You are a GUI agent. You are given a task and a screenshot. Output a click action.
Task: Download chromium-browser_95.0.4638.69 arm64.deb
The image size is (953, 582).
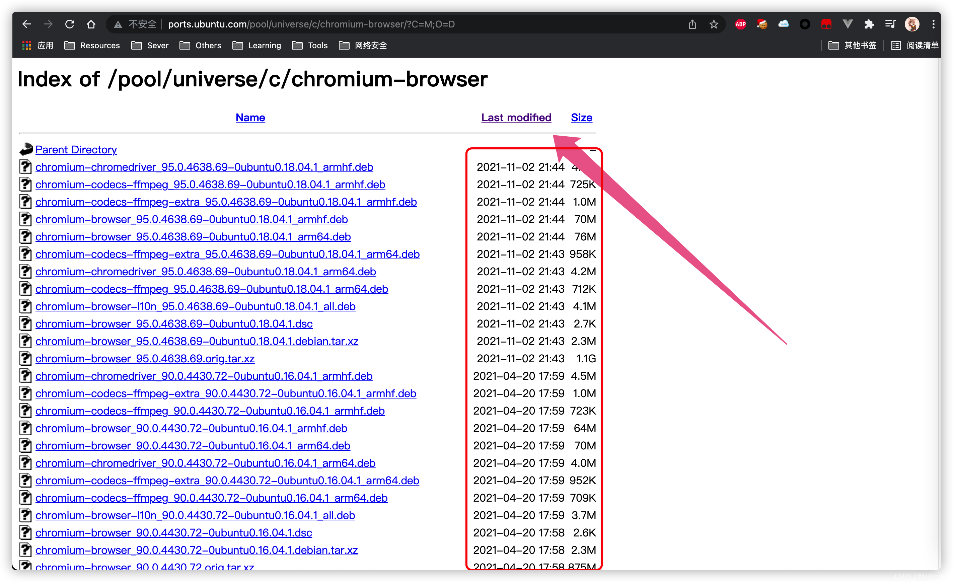coord(193,237)
